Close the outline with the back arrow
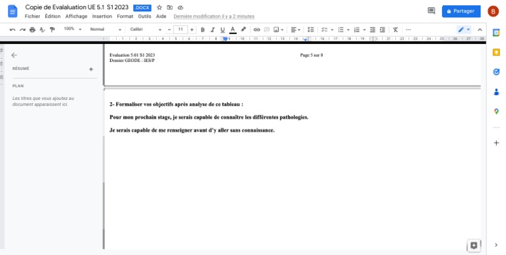506x255 pixels. (x=14, y=55)
